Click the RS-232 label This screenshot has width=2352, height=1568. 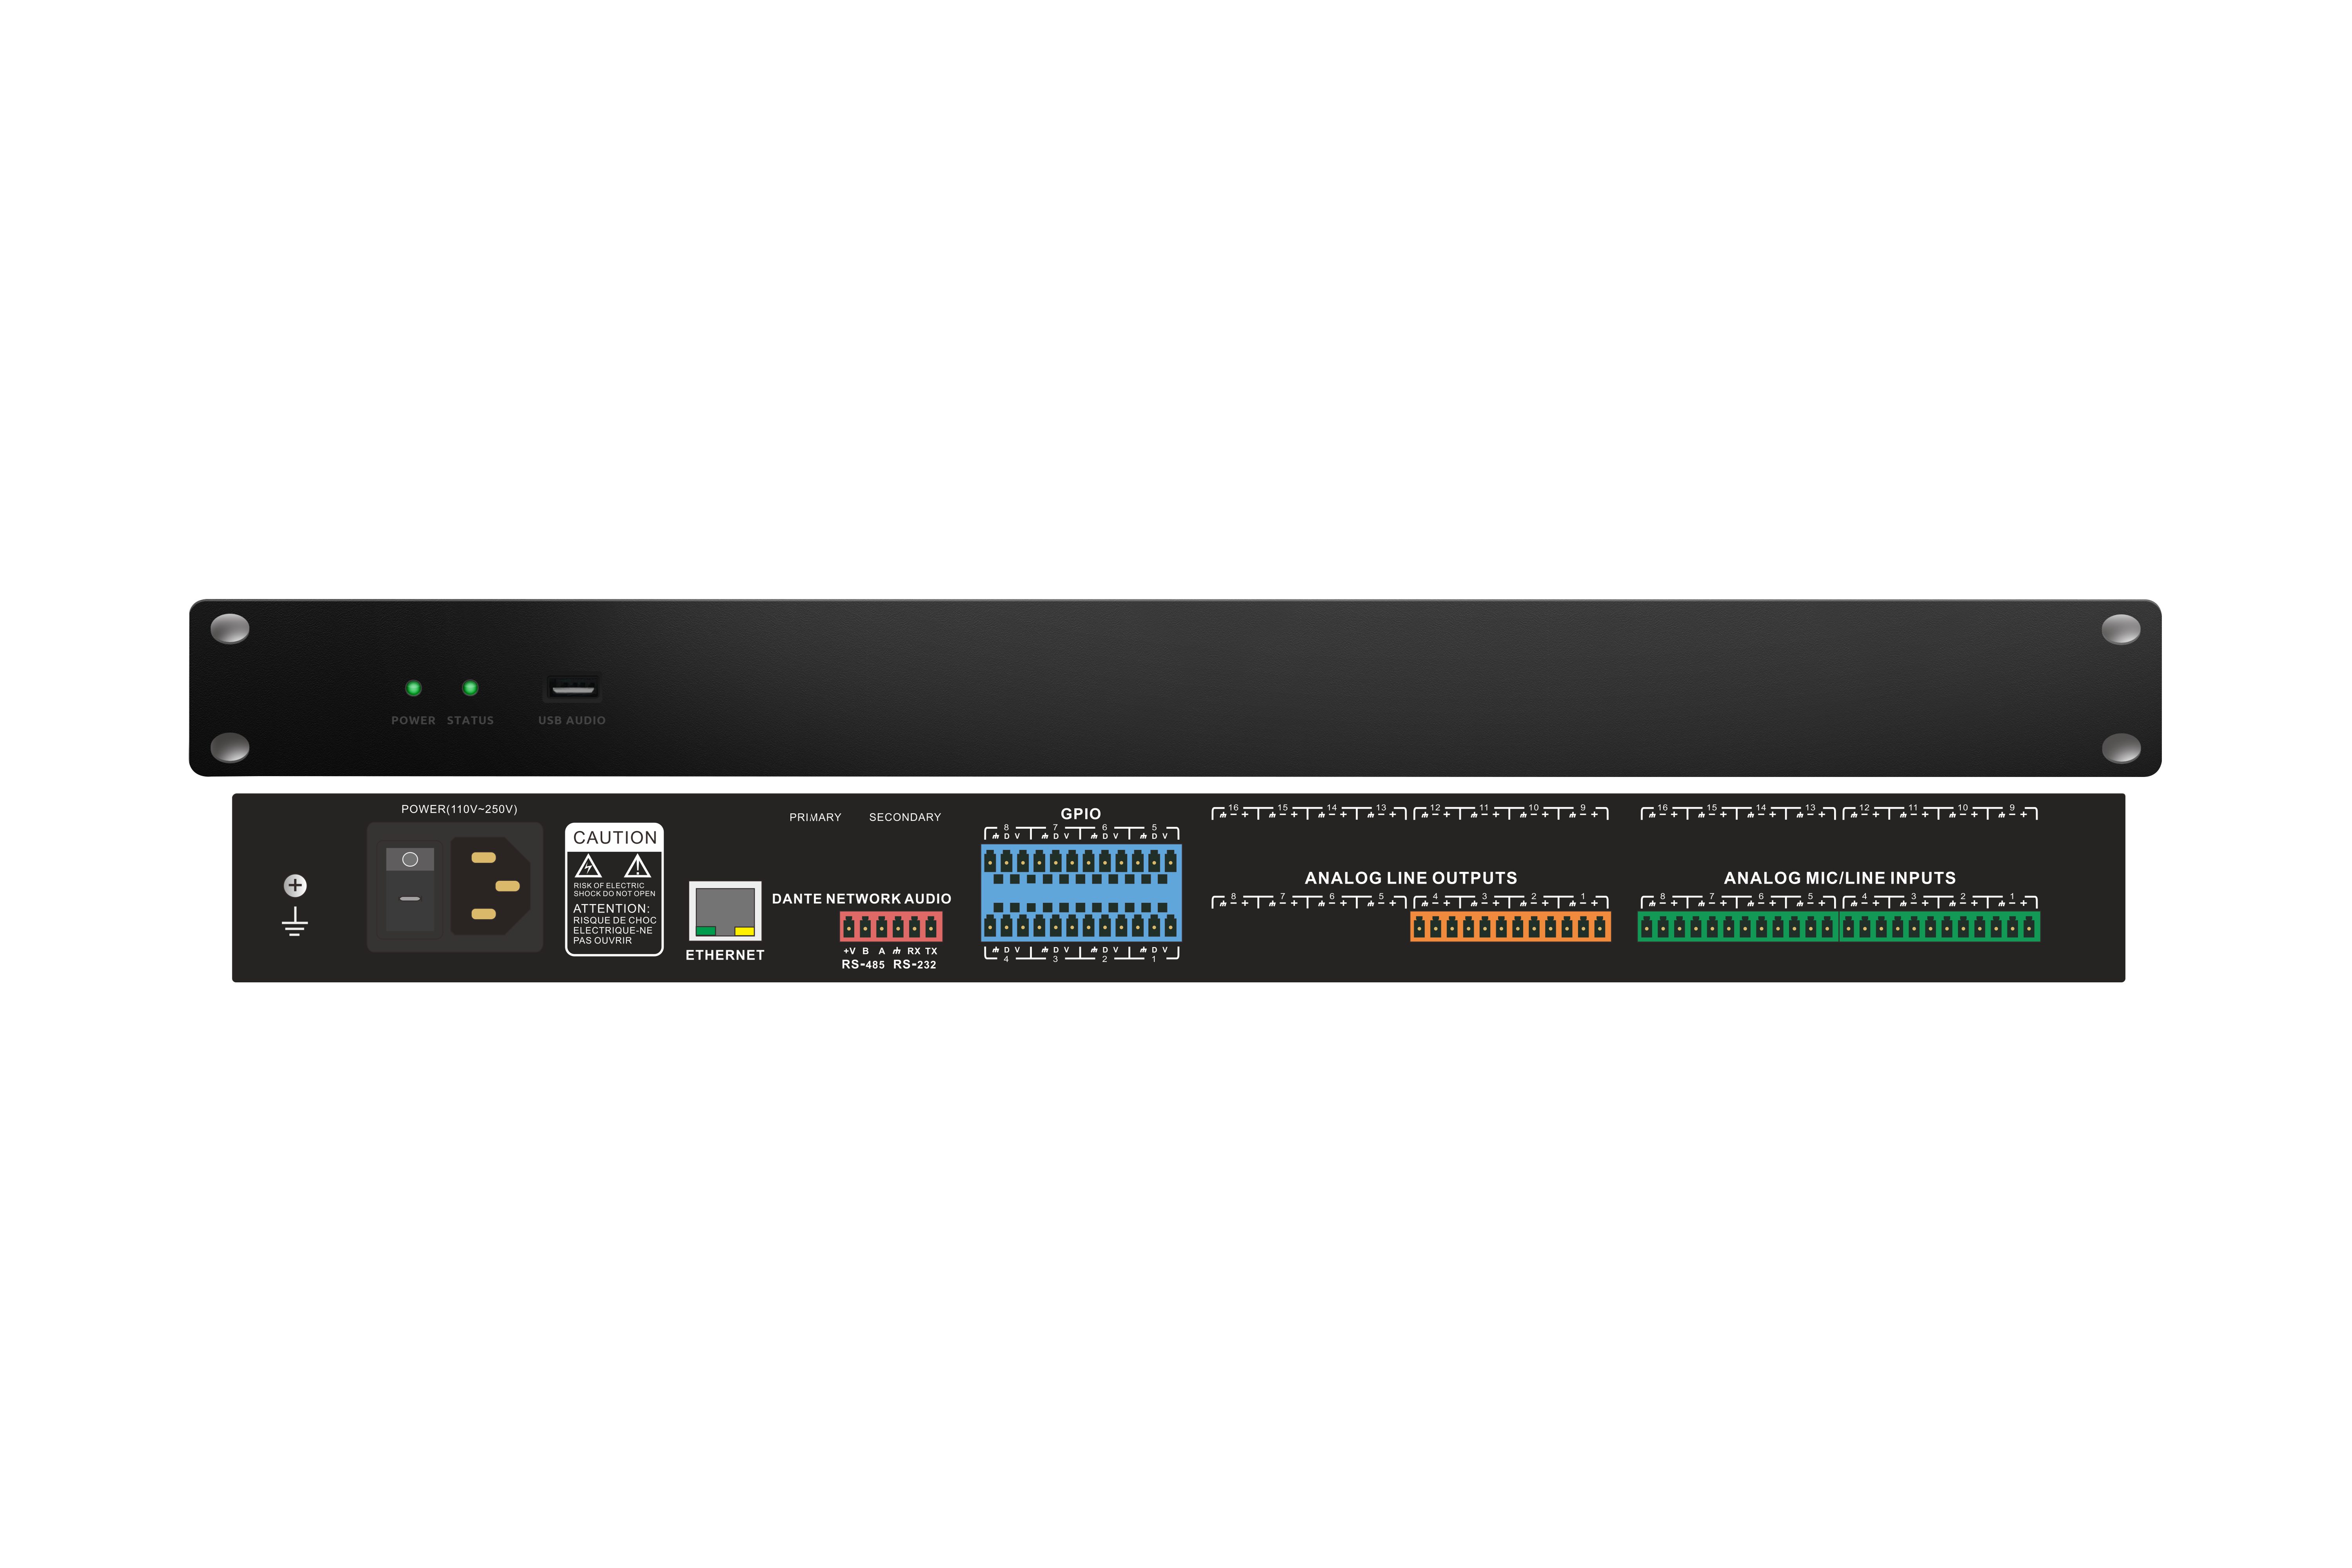(x=915, y=965)
